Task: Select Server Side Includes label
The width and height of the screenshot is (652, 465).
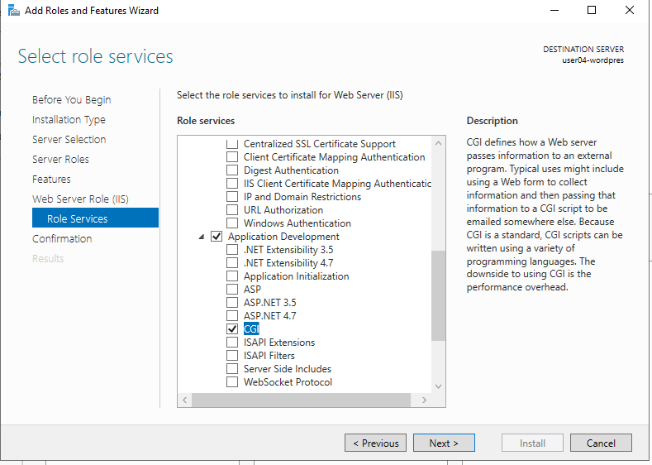Action: click(x=288, y=369)
